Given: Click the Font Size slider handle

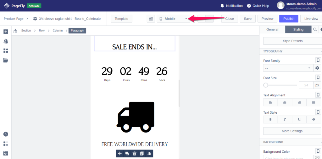Looking at the screenshot, I should [x=266, y=85].
